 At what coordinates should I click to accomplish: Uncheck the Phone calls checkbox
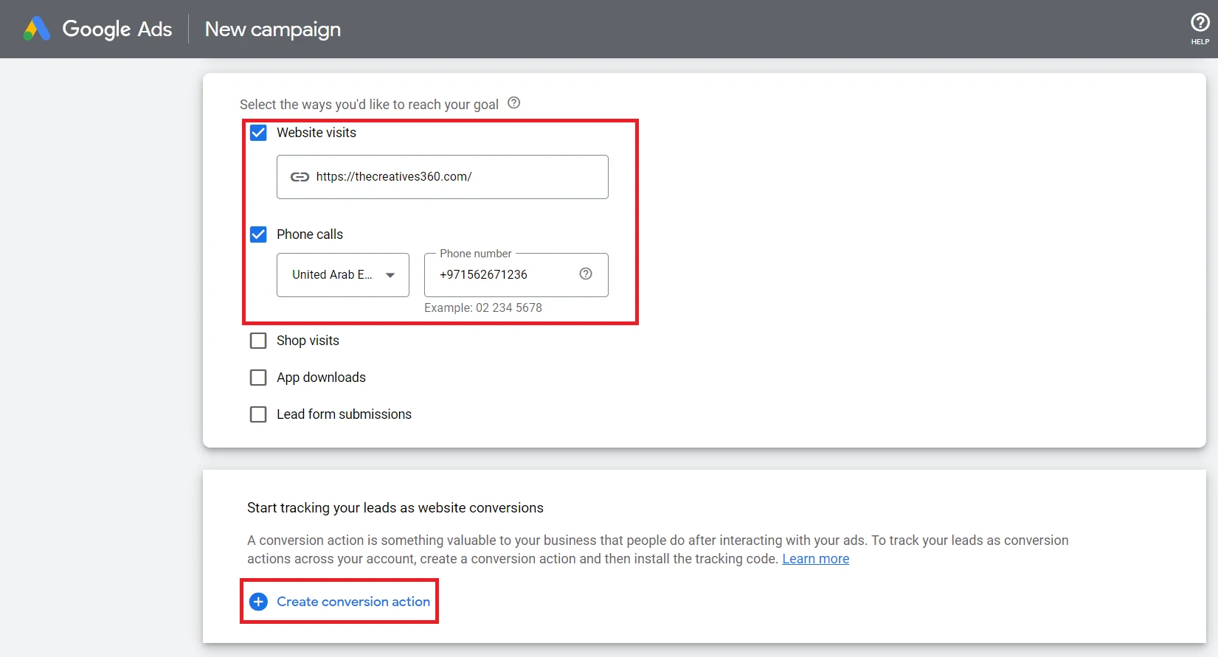point(258,234)
